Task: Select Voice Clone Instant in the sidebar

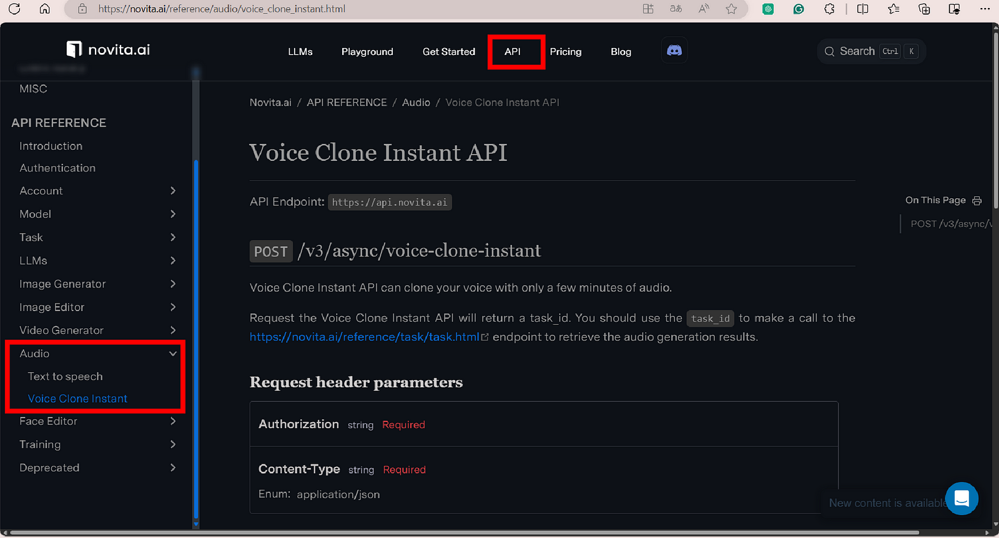Action: (77, 398)
